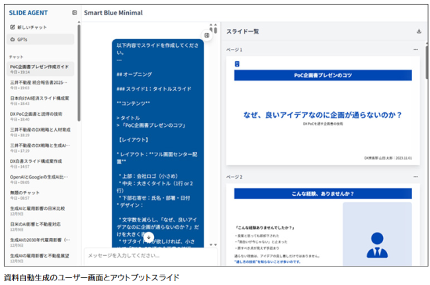430x285 pixels.
Task: Open PoC企画書プレゼン作成ガイド chat
Action: (39, 67)
